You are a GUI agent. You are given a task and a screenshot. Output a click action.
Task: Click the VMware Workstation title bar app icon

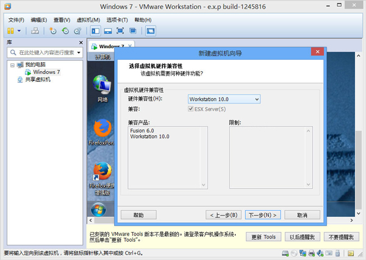(x=7, y=6)
